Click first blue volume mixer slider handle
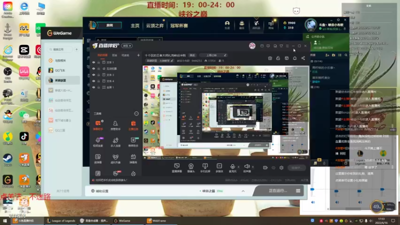 click(x=312, y=189)
